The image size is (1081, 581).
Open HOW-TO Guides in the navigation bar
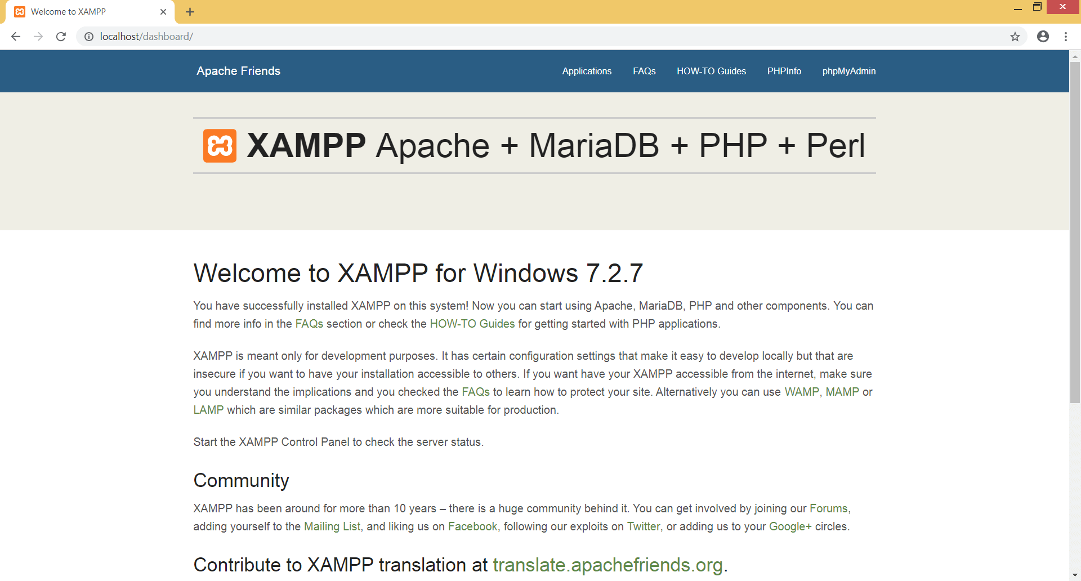pyautogui.click(x=711, y=71)
